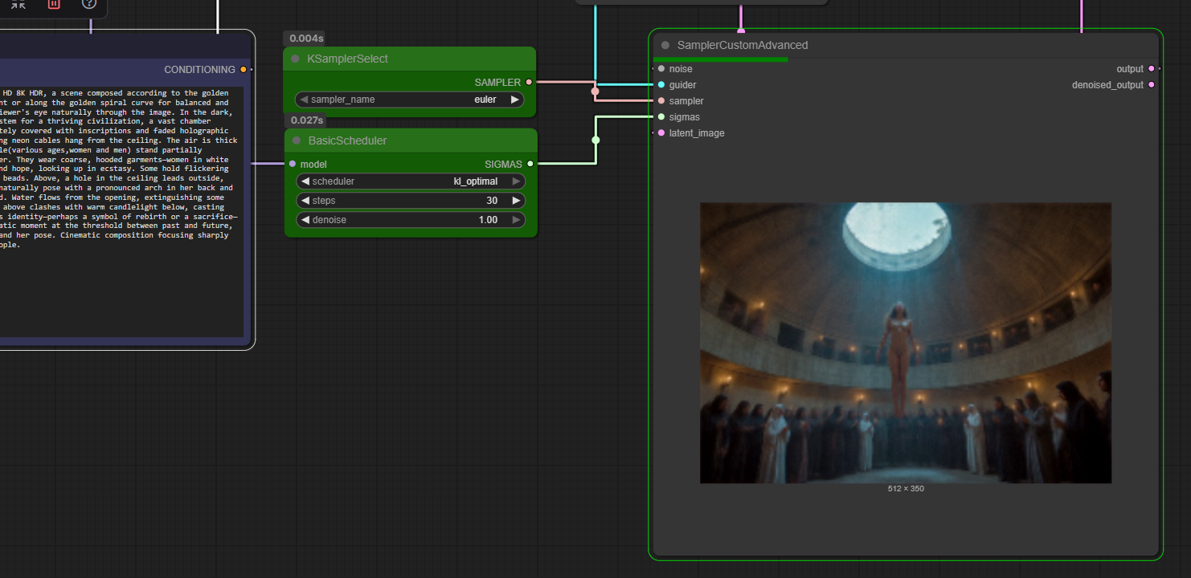Click the BasicScheduler node title
Image resolution: width=1191 pixels, height=578 pixels.
coord(348,140)
